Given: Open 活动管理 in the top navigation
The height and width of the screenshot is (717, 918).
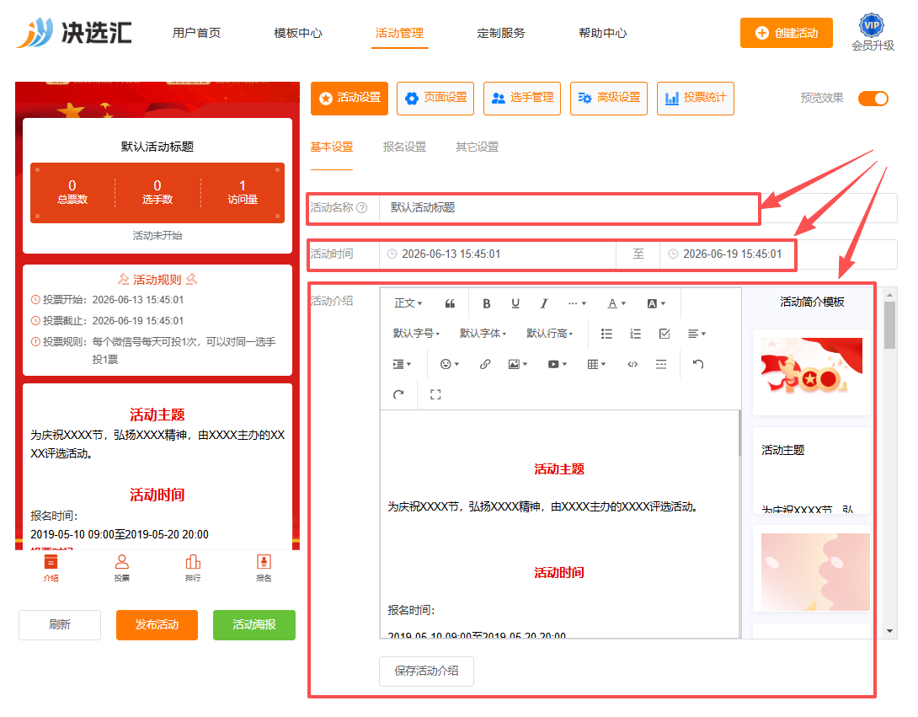Looking at the screenshot, I should [x=399, y=33].
